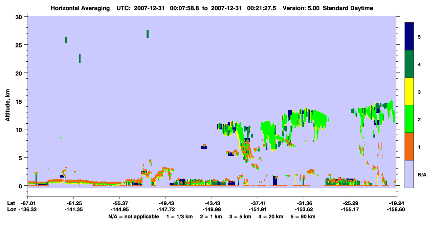Click latitude value -25.29
Viewport: 440px width, 226px height.
click(x=350, y=203)
